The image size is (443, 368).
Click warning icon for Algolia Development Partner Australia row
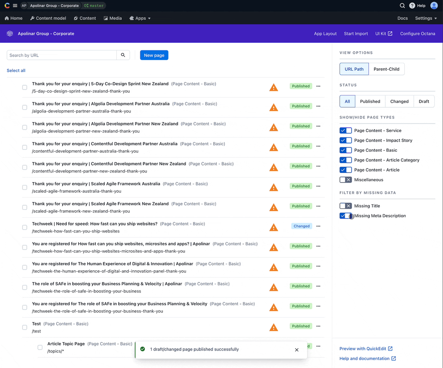(x=274, y=107)
